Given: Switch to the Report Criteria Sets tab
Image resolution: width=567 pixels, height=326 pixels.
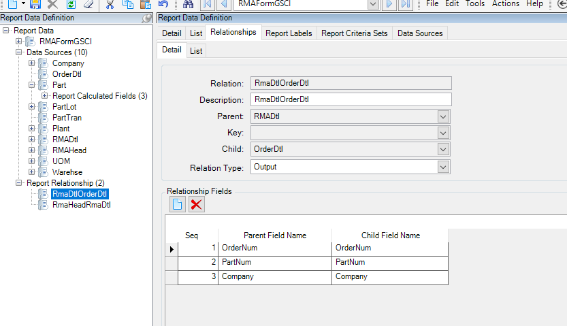Looking at the screenshot, I should click(354, 33).
